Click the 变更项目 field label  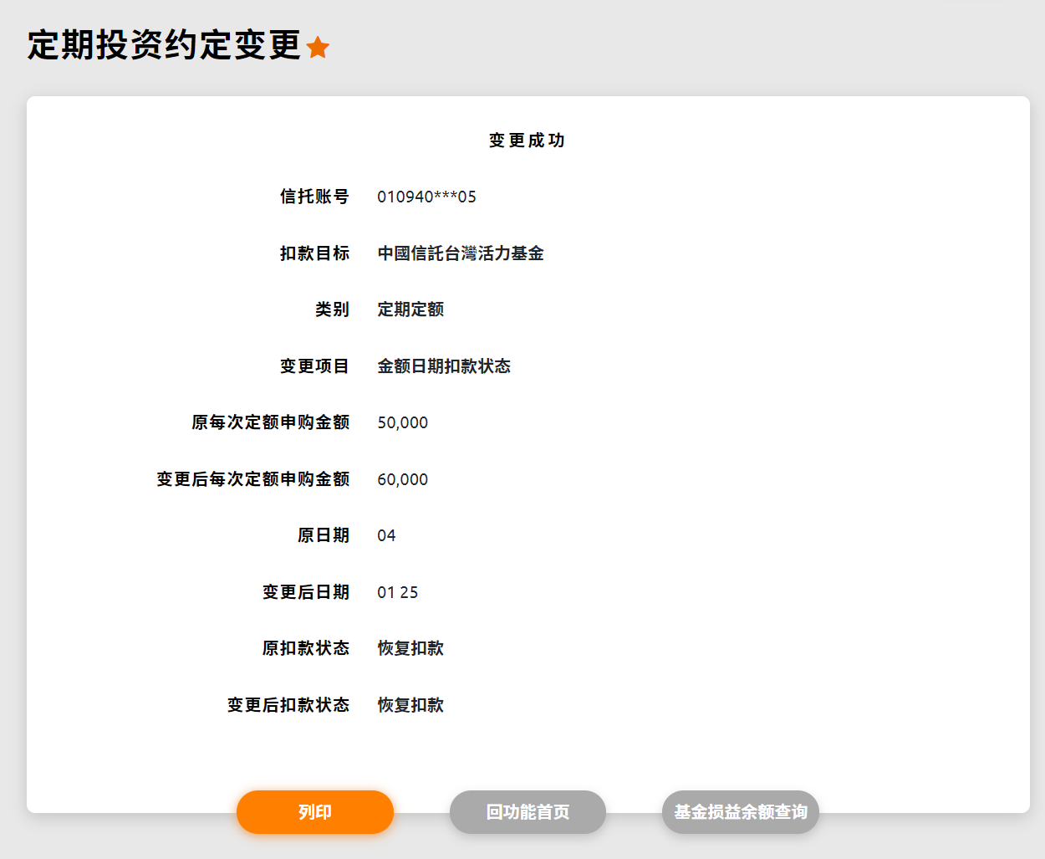point(314,366)
